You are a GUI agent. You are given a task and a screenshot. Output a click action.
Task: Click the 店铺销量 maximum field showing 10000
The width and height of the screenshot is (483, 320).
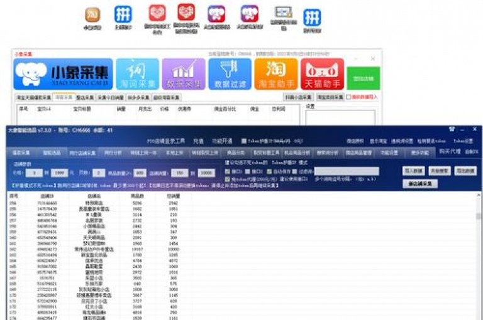coord(206,173)
